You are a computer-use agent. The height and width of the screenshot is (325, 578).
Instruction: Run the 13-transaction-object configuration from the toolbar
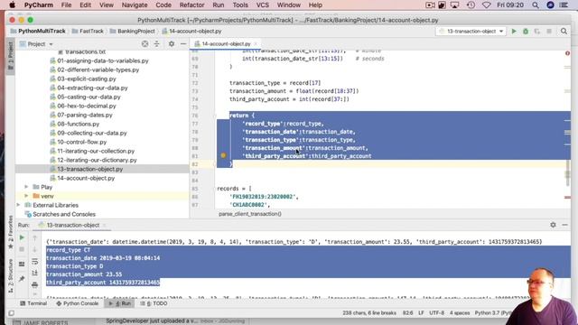(514, 32)
